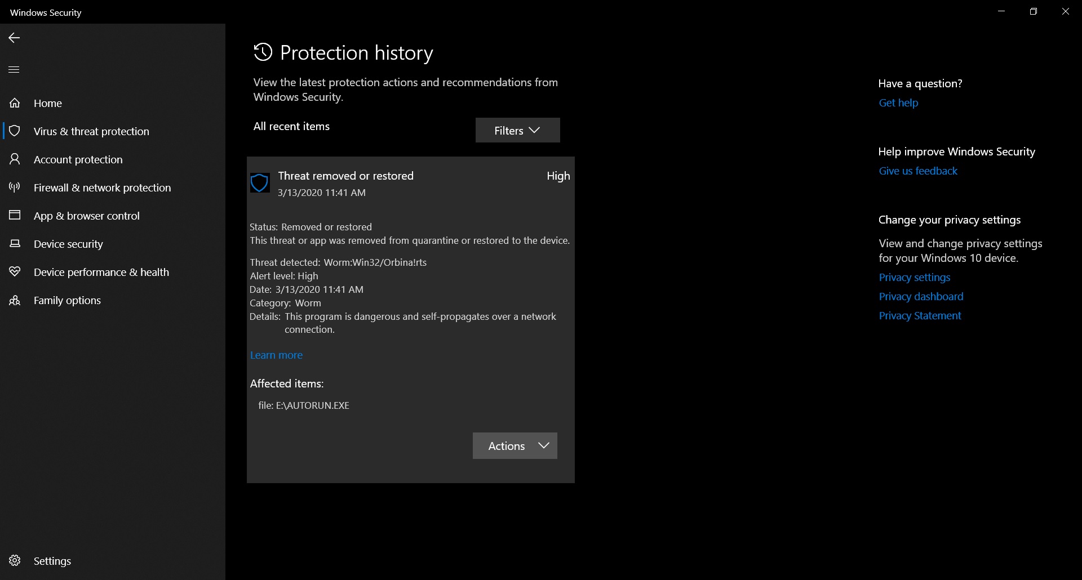The image size is (1082, 580).
Task: Click the back arrow icon
Action: [14, 38]
